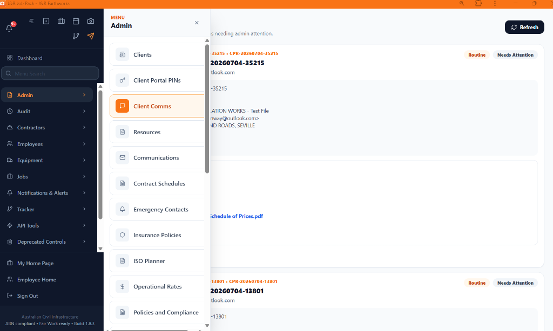
Task: Open the Schedule of Prices.pdf link
Action: click(x=237, y=216)
